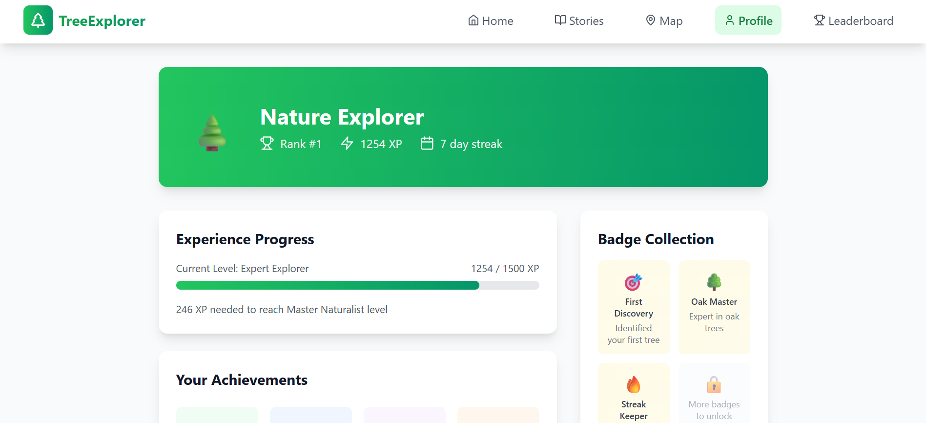Viewport: 926px width, 423px height.
Task: Click the TreeExplorer brand name
Action: pos(102,21)
